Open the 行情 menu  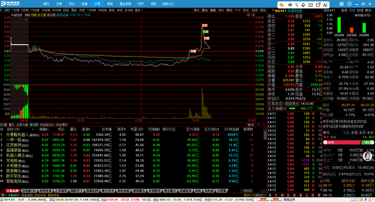[x=59, y=4]
